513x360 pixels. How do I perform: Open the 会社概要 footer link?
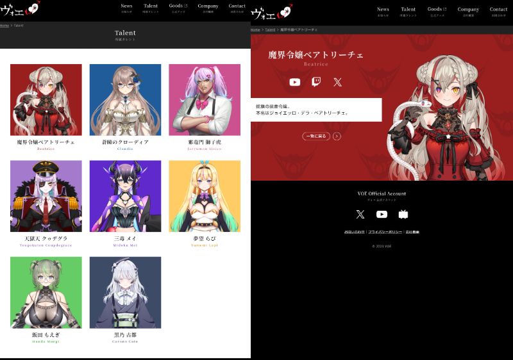point(412,232)
